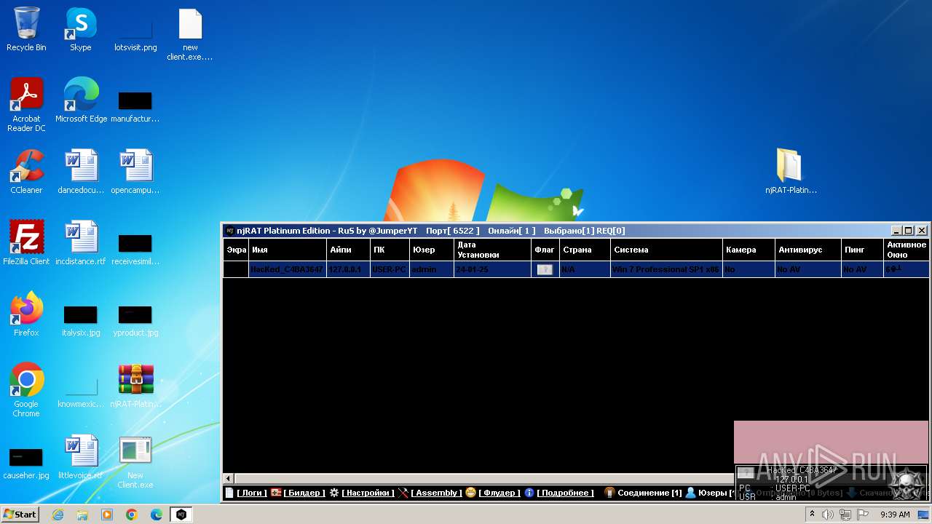Select the new client.exe file icon
This screenshot has height=524, width=932.
pyautogui.click(x=190, y=35)
